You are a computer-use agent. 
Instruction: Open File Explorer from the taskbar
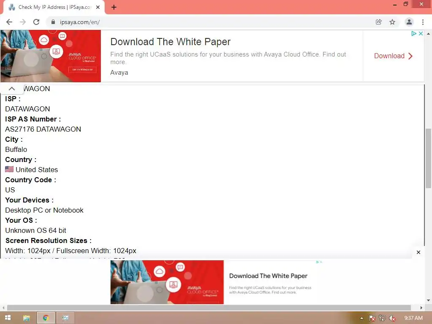point(27,318)
